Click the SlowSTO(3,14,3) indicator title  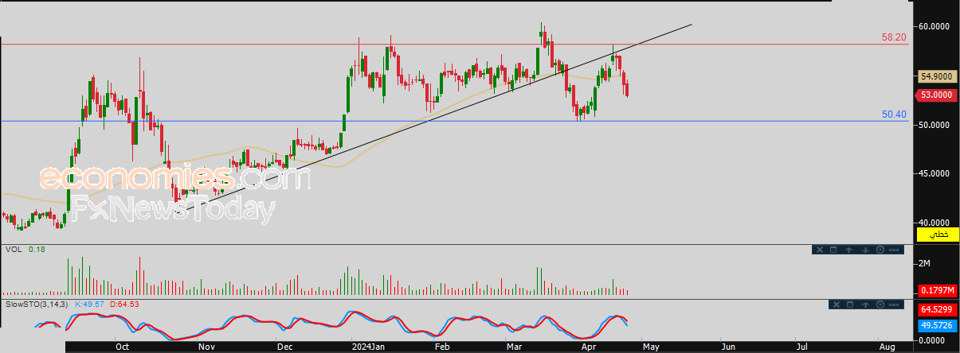tap(37, 304)
